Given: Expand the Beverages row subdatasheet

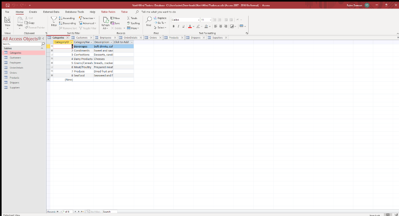Looking at the screenshot, I should click(x=52, y=46).
